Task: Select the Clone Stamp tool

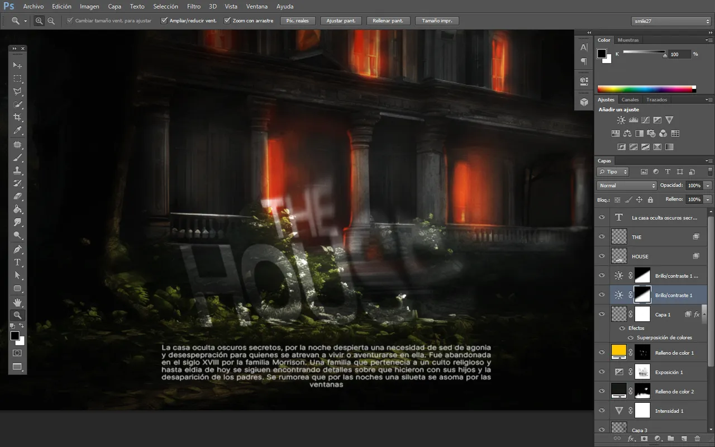Action: click(17, 170)
